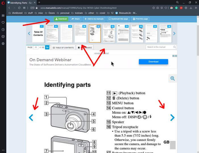Click the green Download button
Image resolution: width=199 pixels, height=153 pixels.
click(61, 19)
